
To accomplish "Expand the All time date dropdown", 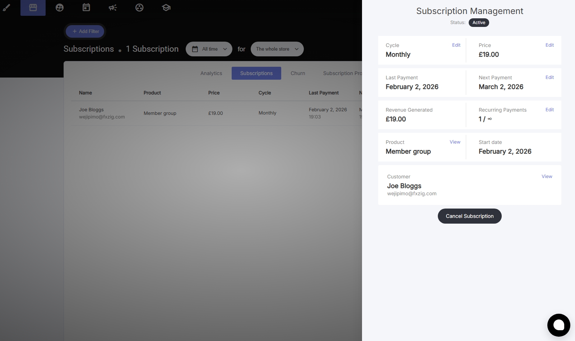I will 209,49.
